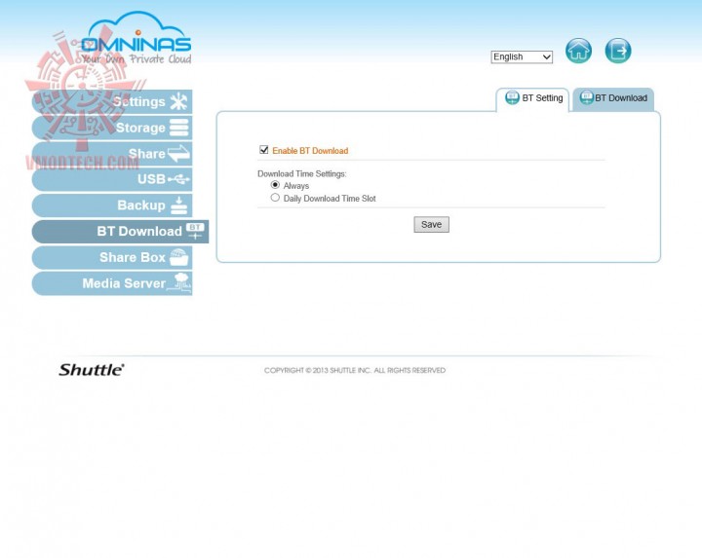Open the Settings sidebar menu
702x558 pixels.
[x=112, y=101]
